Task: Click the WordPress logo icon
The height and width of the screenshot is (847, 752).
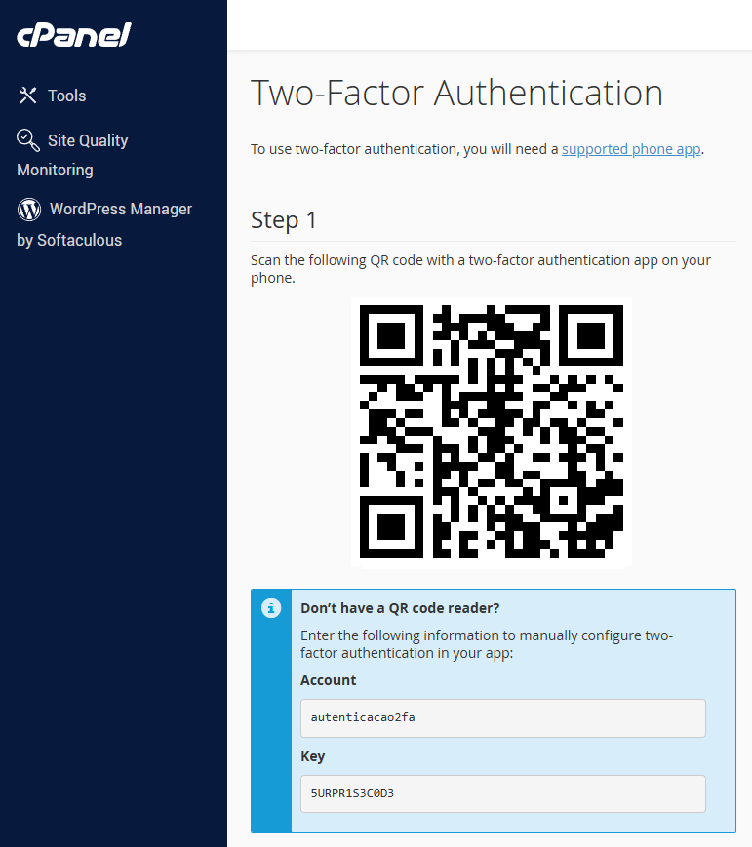Action: coord(29,209)
